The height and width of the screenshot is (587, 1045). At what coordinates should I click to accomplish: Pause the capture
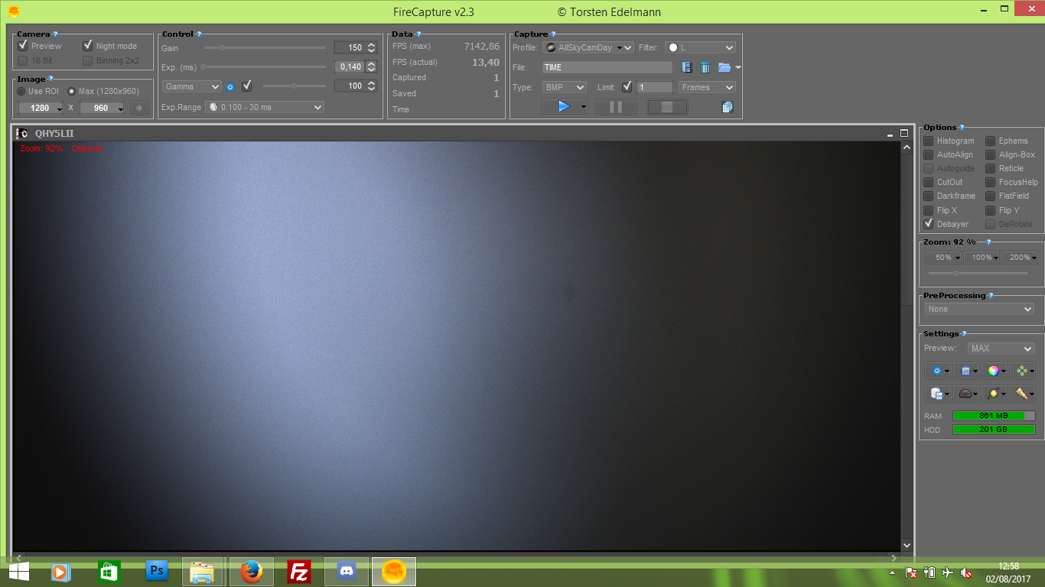pos(616,107)
